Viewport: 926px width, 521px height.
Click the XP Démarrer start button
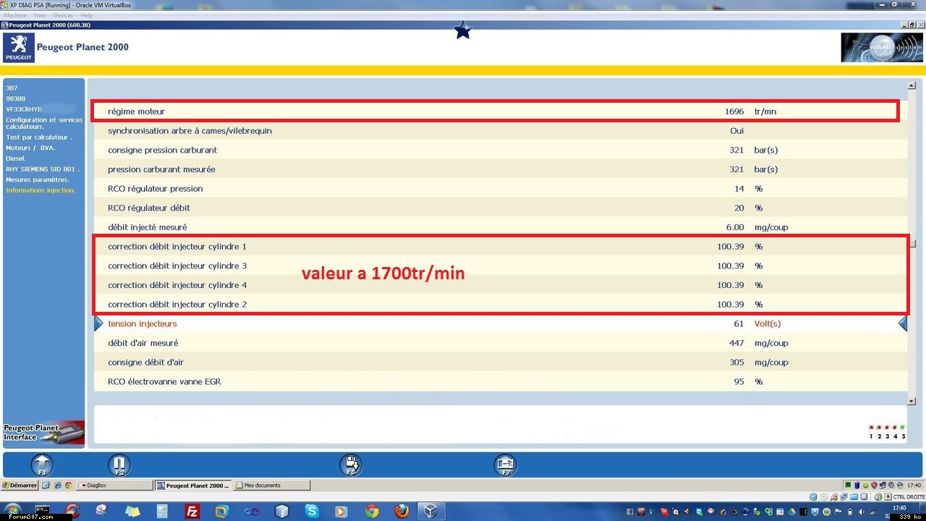click(x=20, y=486)
